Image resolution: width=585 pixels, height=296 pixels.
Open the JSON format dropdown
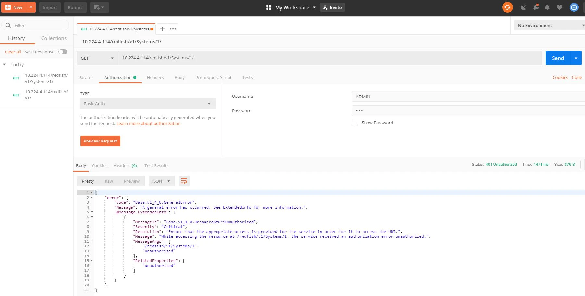[162, 181]
